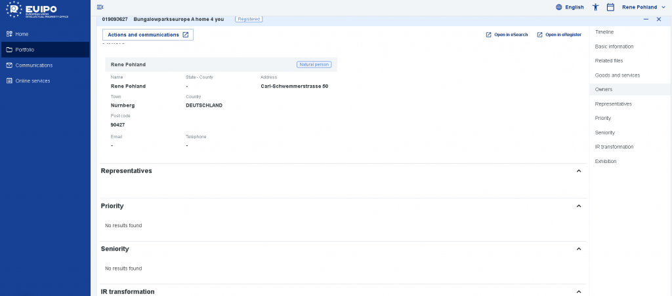This screenshot has width=672, height=296.
Task: Click Actions and communications button
Action: [x=148, y=35]
